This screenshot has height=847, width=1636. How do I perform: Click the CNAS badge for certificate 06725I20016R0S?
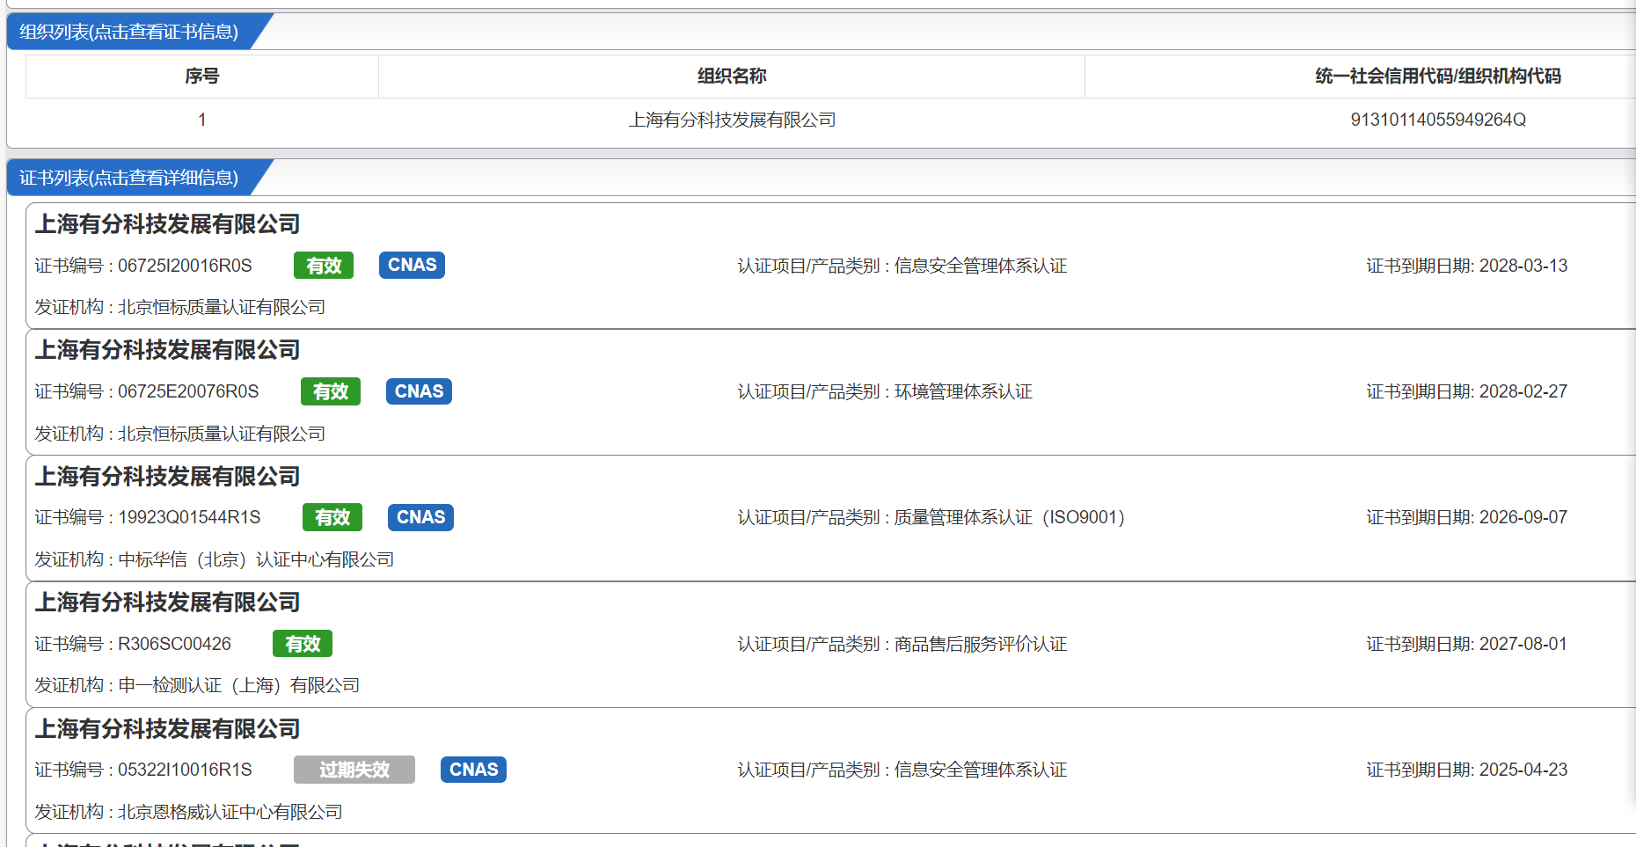pyautogui.click(x=412, y=265)
